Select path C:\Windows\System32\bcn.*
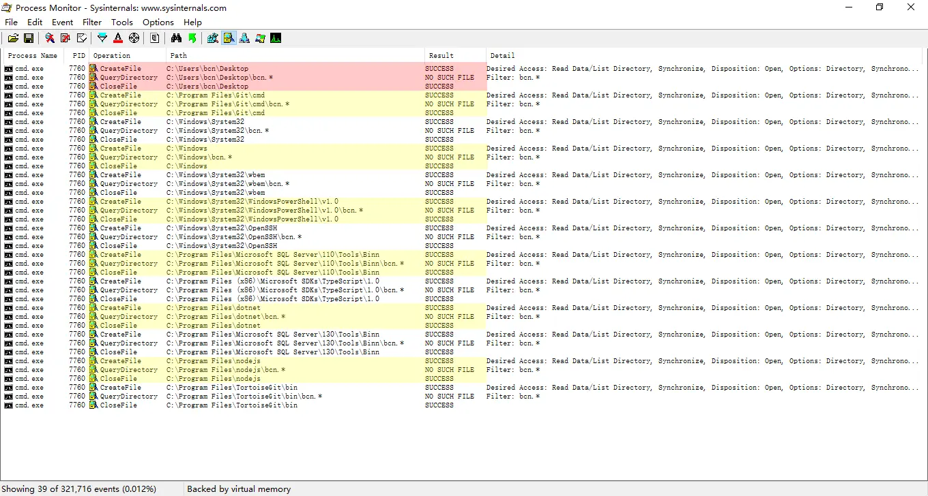Viewport: 928px width, 496px height. pyautogui.click(x=218, y=131)
